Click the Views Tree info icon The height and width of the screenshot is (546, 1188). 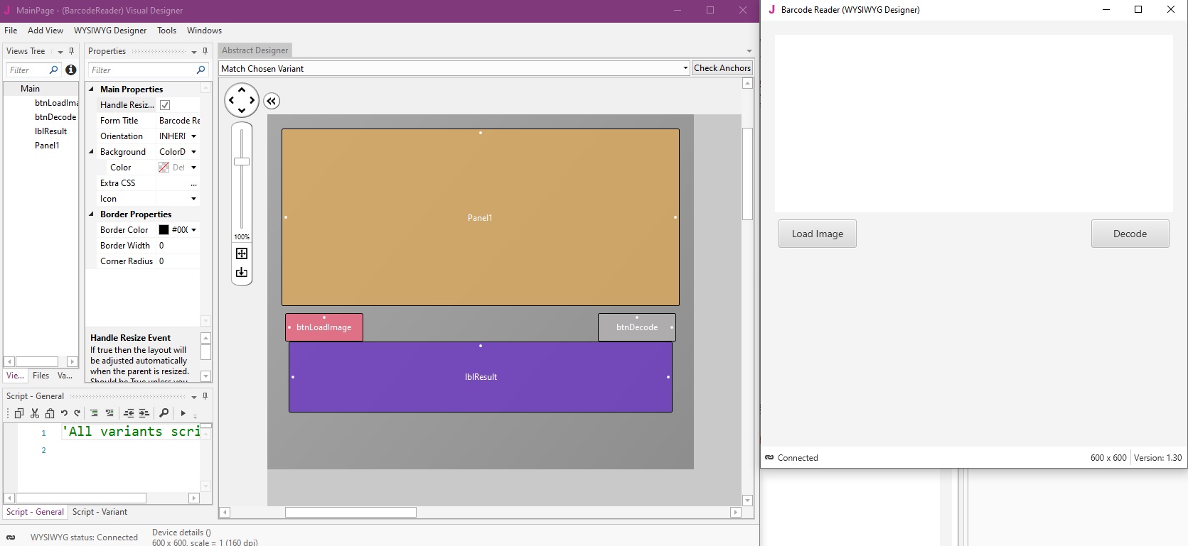(x=70, y=70)
